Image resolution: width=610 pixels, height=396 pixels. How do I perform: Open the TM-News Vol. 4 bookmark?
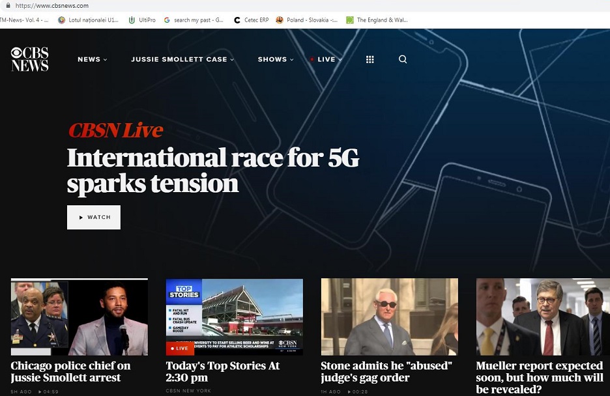24,20
